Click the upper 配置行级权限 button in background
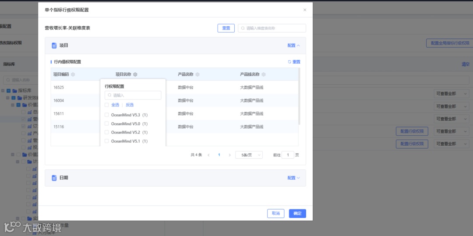Screen dimensions: 473x236 (412, 131)
